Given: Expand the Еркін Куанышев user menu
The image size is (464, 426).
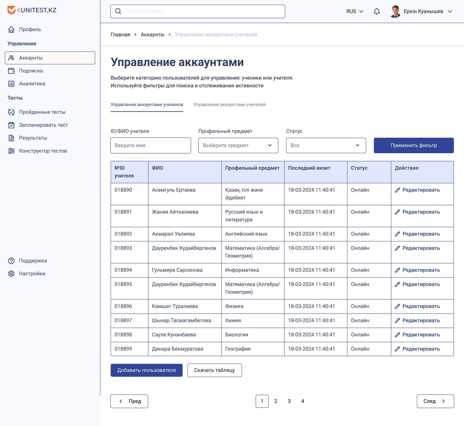Looking at the screenshot, I should [x=428, y=11].
